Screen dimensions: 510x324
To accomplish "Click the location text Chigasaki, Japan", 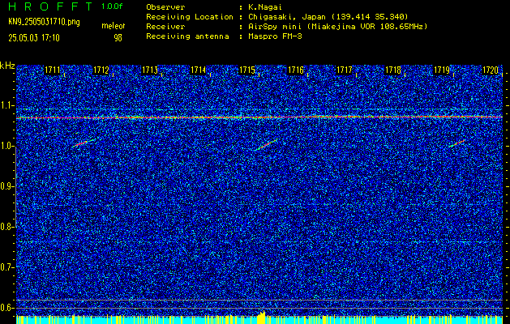I will coord(285,16).
